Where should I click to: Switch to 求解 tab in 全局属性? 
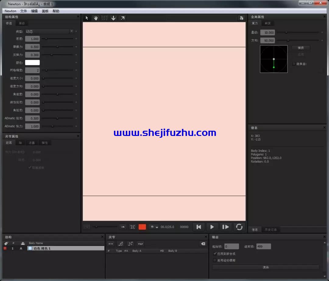point(267,23)
